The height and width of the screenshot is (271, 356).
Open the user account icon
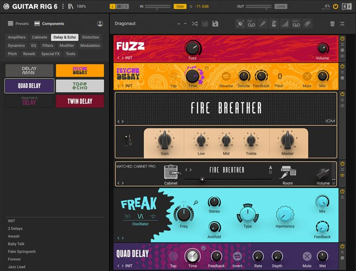(x=100, y=24)
